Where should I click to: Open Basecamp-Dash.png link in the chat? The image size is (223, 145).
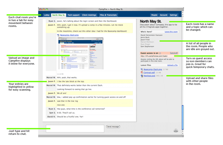coord(69,35)
